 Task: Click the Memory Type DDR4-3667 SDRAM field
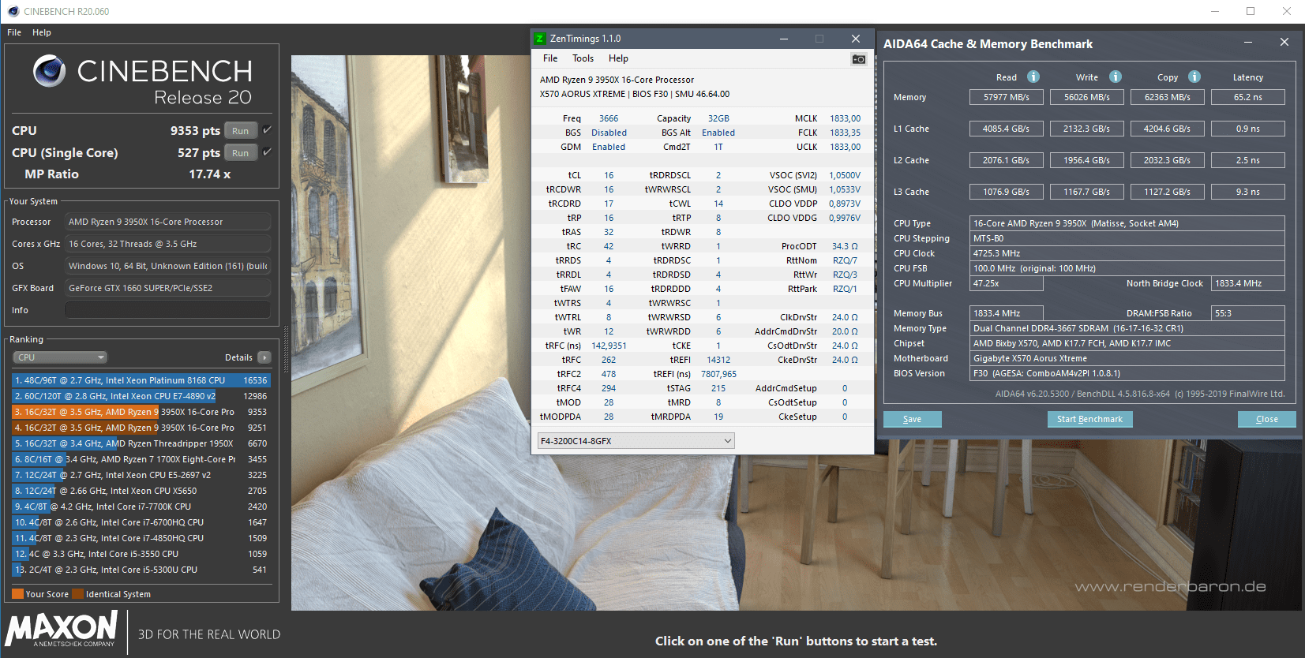(1127, 328)
